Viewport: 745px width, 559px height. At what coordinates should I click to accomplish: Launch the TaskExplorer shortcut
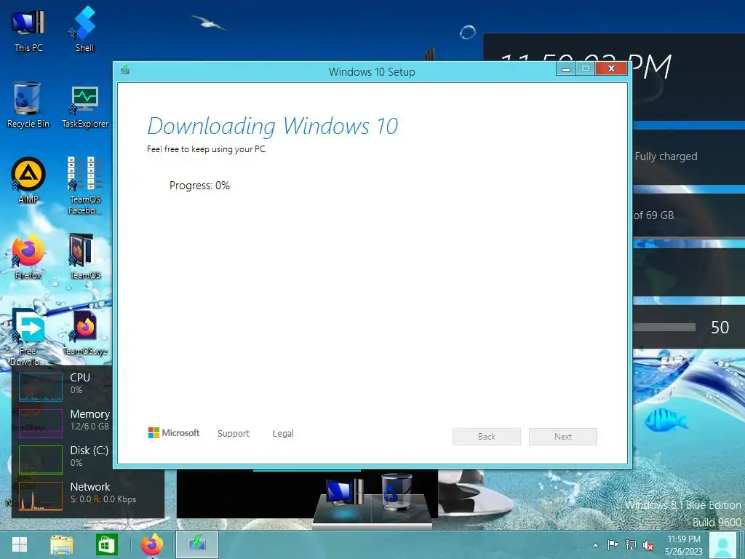85,107
